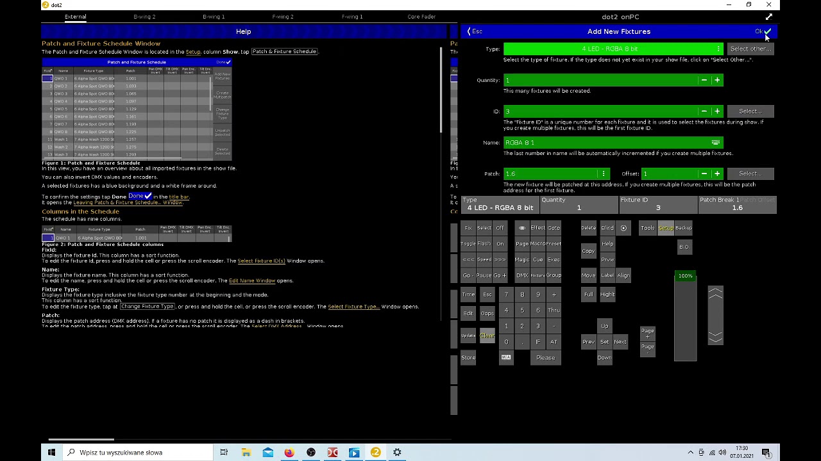Screen dimensions: 821x461
Task: Open Edit Name Window link in Help
Action: pos(252,280)
